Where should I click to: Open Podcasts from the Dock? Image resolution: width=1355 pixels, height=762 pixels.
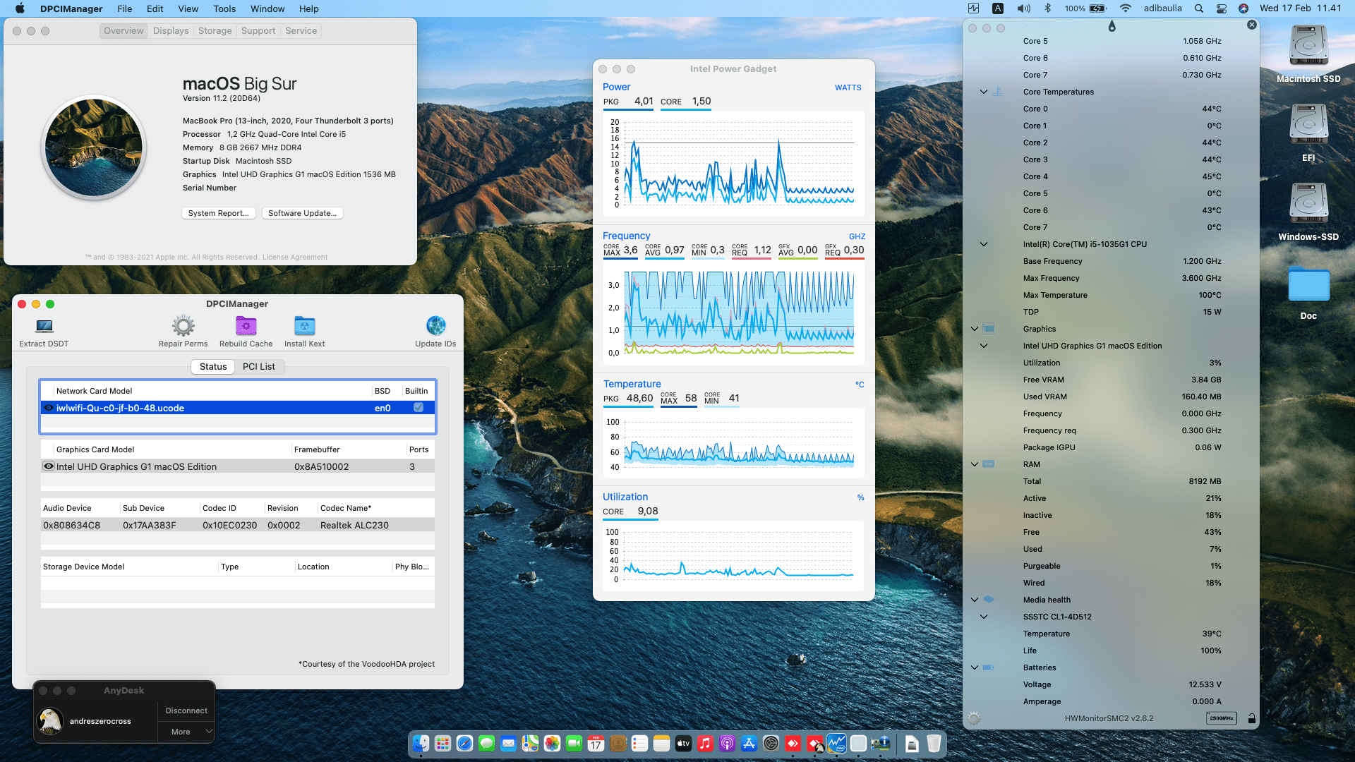click(x=727, y=743)
